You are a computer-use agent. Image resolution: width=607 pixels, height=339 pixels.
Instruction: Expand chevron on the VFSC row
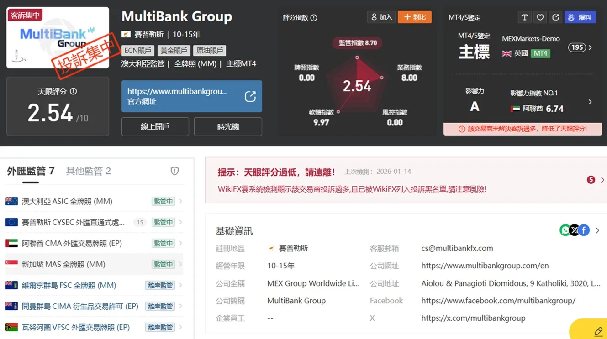click(180, 327)
